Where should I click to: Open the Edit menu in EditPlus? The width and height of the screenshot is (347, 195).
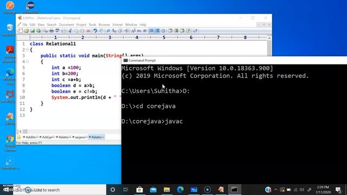(33, 24)
